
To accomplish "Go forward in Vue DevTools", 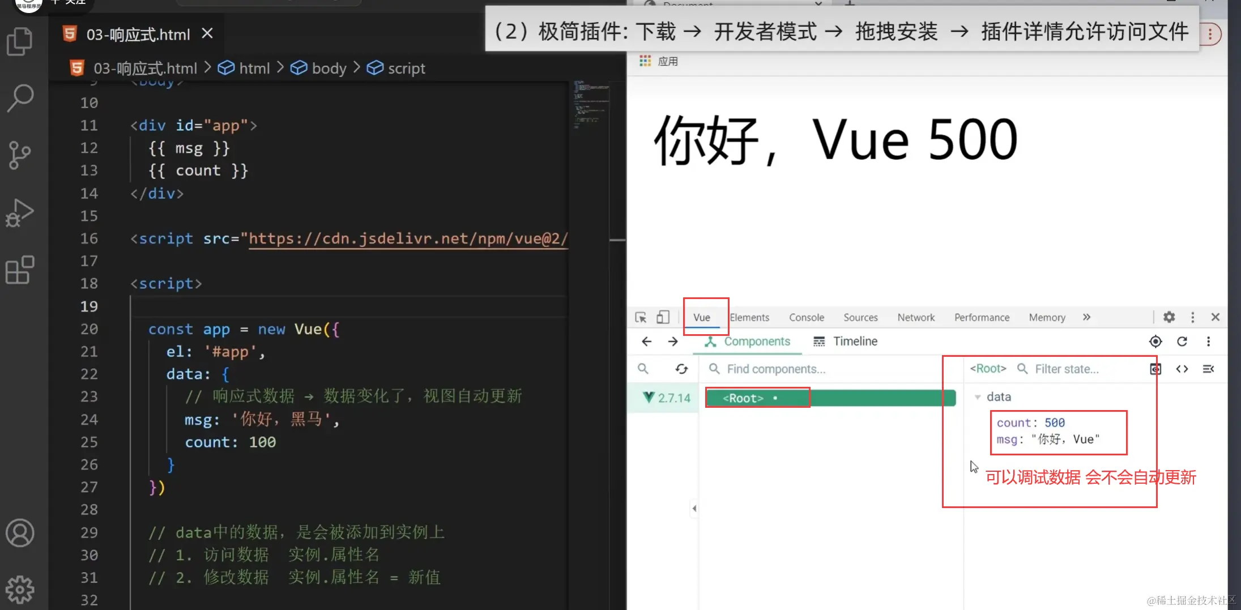I will click(x=673, y=341).
